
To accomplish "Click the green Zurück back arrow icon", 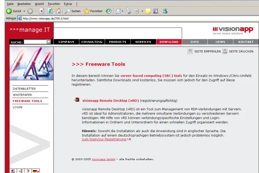I will click(x=9, y=11).
